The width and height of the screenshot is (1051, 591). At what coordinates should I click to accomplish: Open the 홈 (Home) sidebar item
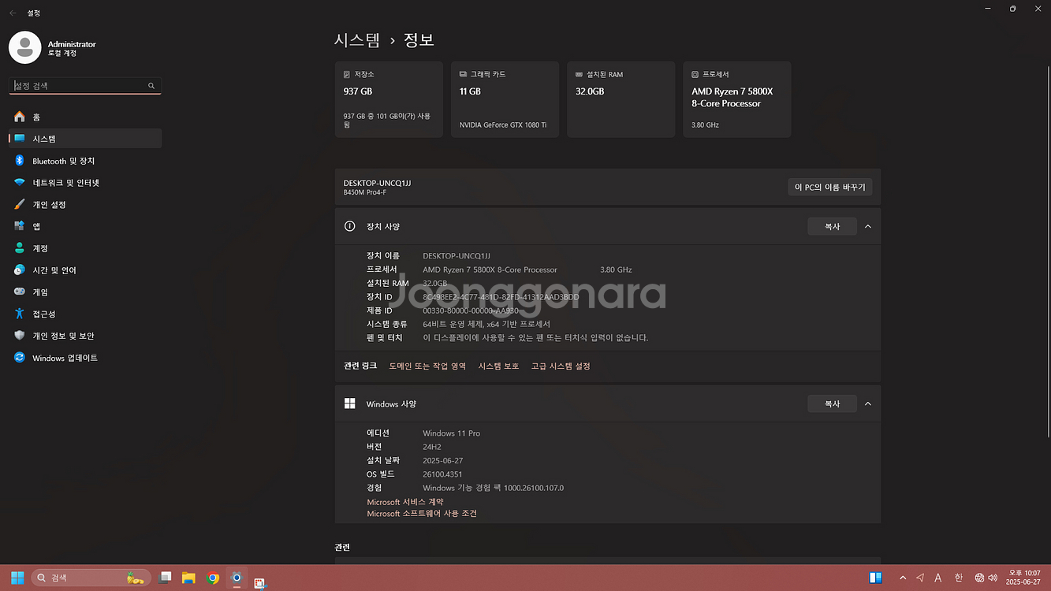(x=85, y=117)
